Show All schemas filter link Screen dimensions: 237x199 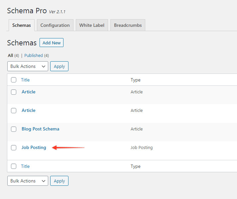10,55
